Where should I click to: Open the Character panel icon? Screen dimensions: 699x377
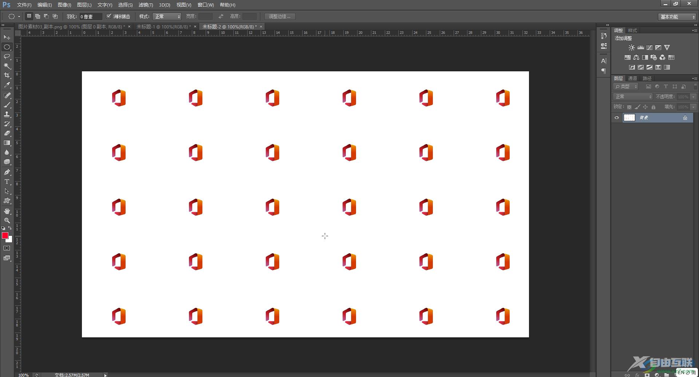604,61
